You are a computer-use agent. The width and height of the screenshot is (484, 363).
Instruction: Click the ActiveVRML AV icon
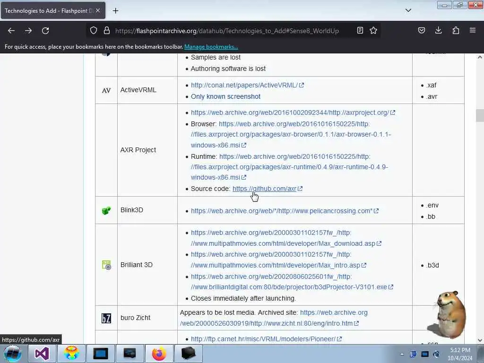106,90
